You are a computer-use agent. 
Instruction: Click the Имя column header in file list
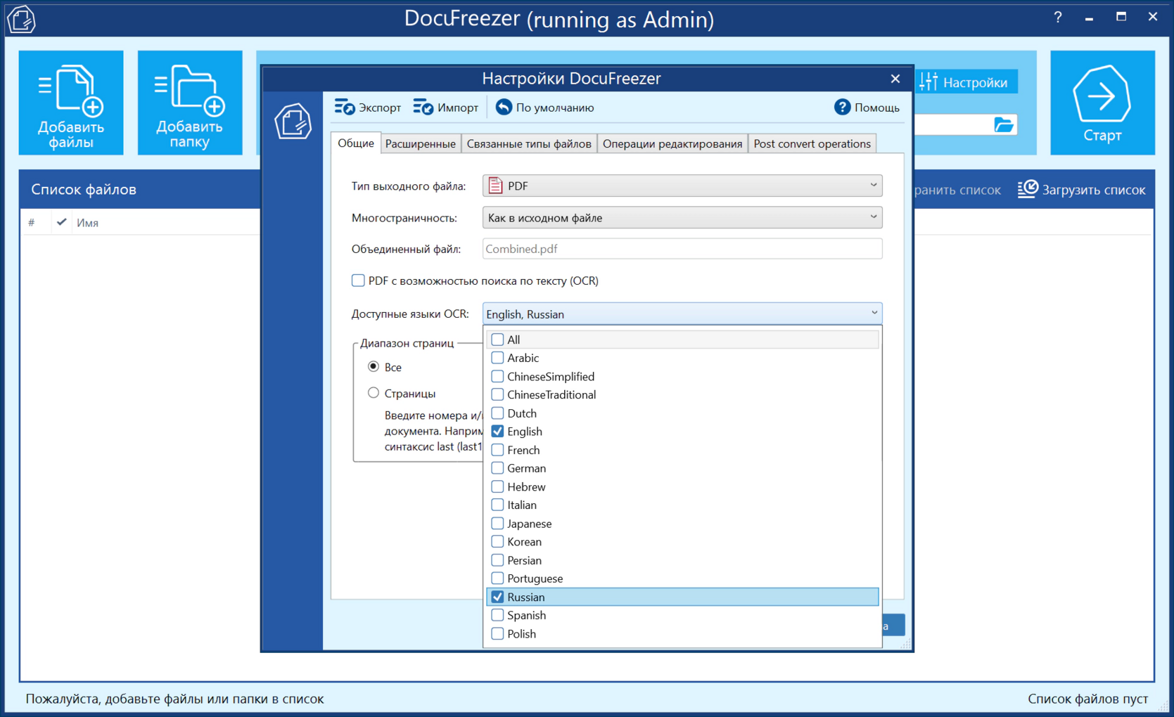point(87,223)
